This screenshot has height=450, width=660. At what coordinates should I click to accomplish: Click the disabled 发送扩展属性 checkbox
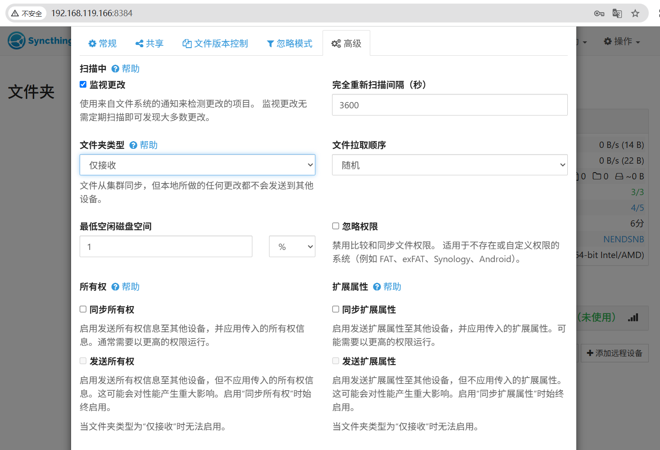[x=336, y=361]
